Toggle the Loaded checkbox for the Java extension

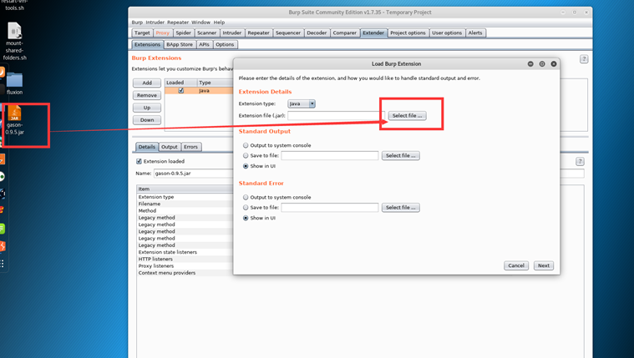(181, 90)
